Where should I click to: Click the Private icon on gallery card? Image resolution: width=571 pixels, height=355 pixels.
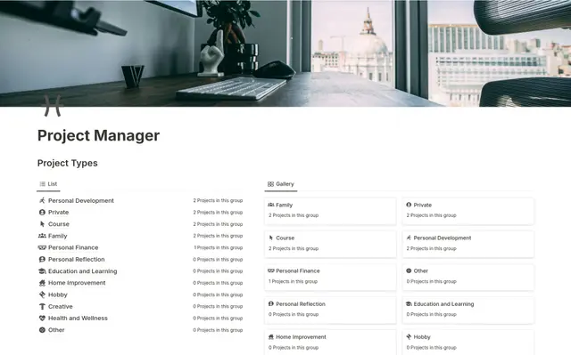click(409, 205)
